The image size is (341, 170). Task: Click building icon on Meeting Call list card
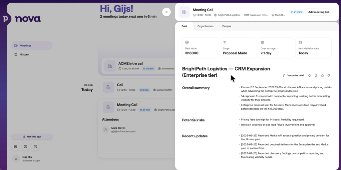click(108, 107)
